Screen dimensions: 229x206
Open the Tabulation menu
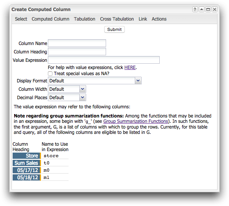[84, 19]
